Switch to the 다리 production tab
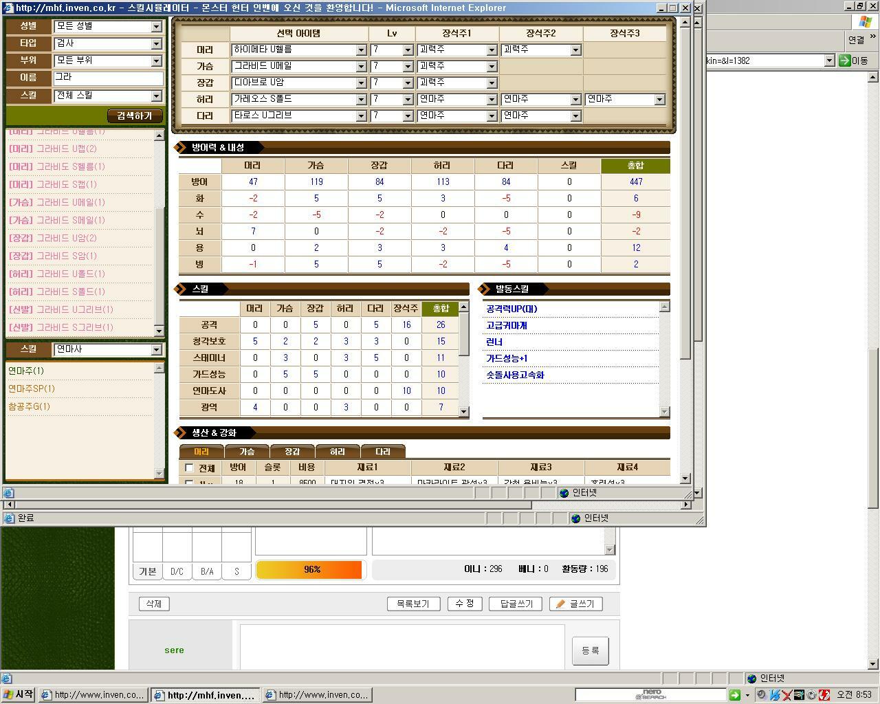Screen dimensions: 880x704 (383, 452)
